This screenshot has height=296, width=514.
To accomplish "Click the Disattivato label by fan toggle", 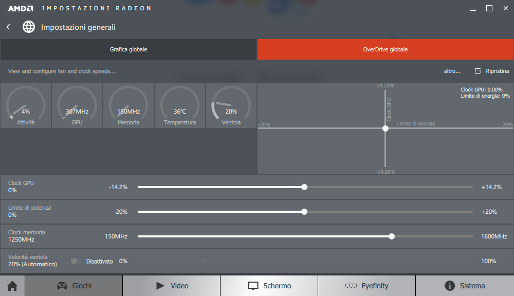I will pyautogui.click(x=99, y=261).
